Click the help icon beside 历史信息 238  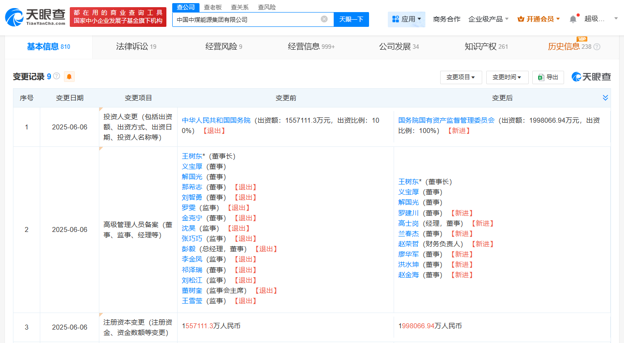coord(597,47)
